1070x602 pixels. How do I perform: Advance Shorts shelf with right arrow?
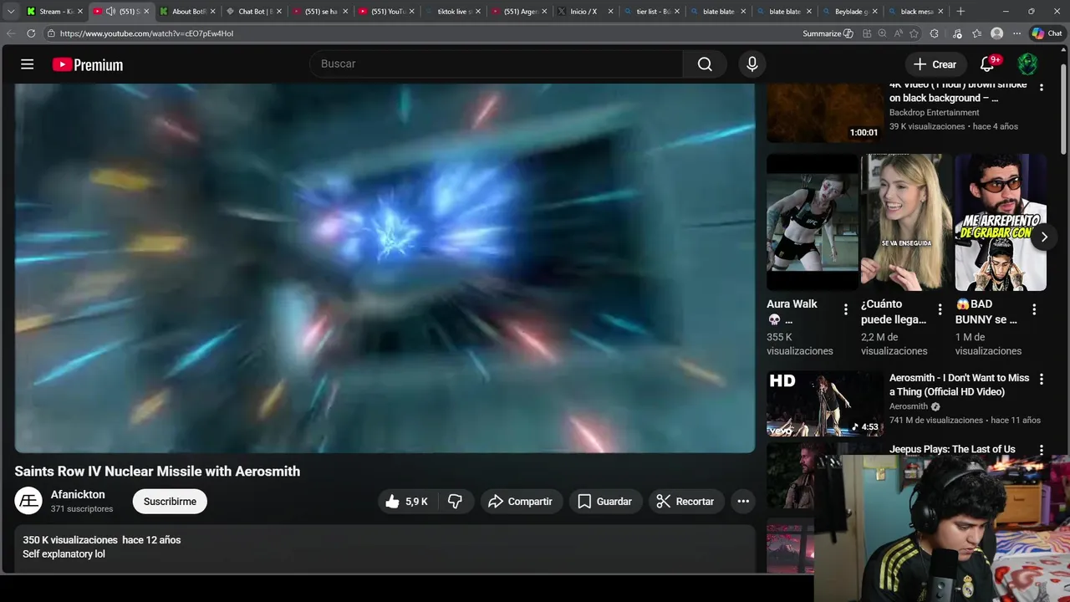click(1043, 237)
